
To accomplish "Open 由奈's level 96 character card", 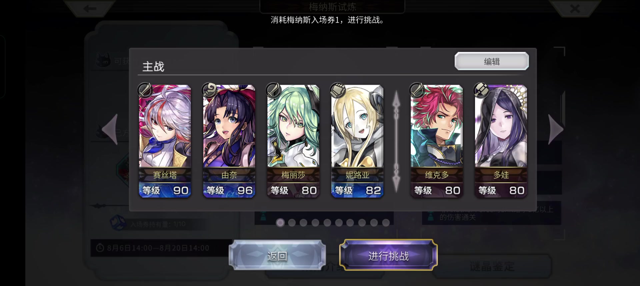I will (x=229, y=141).
